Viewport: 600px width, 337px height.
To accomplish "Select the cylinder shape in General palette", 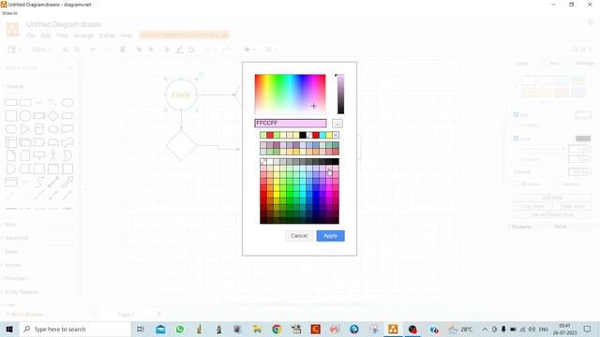I will 39,129.
